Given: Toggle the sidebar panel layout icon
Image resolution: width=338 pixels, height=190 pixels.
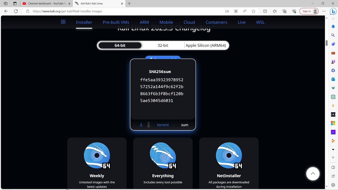Looking at the screenshot, I should tap(333, 167).
